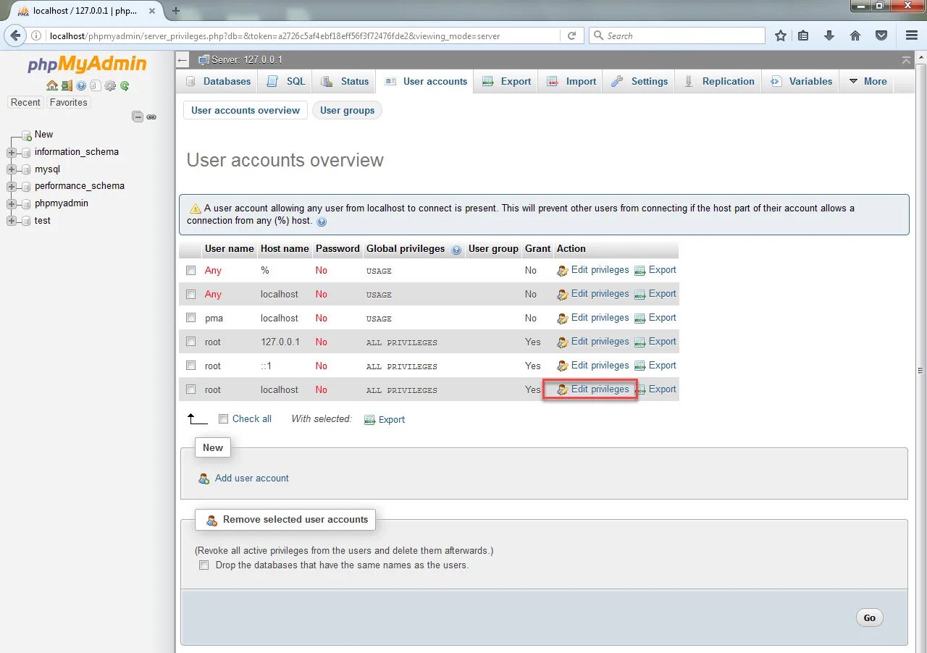Viewport: 927px width, 653px height.
Task: Open the MySQL documentation page icon in the sidebar
Action: (x=95, y=85)
